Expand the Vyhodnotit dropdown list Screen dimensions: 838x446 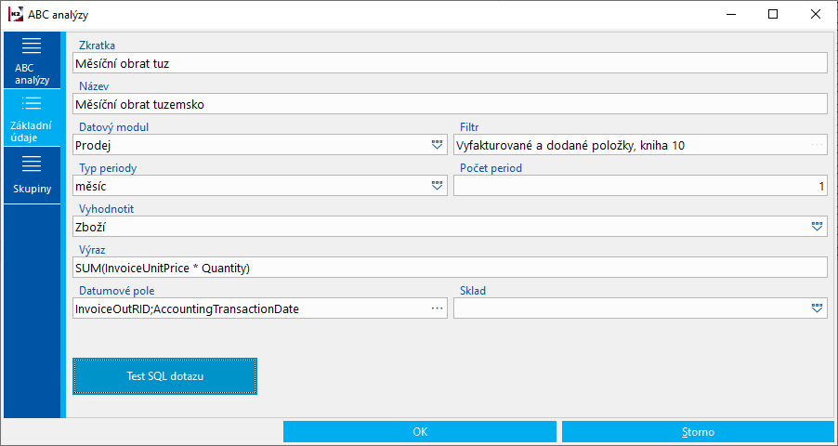[817, 226]
